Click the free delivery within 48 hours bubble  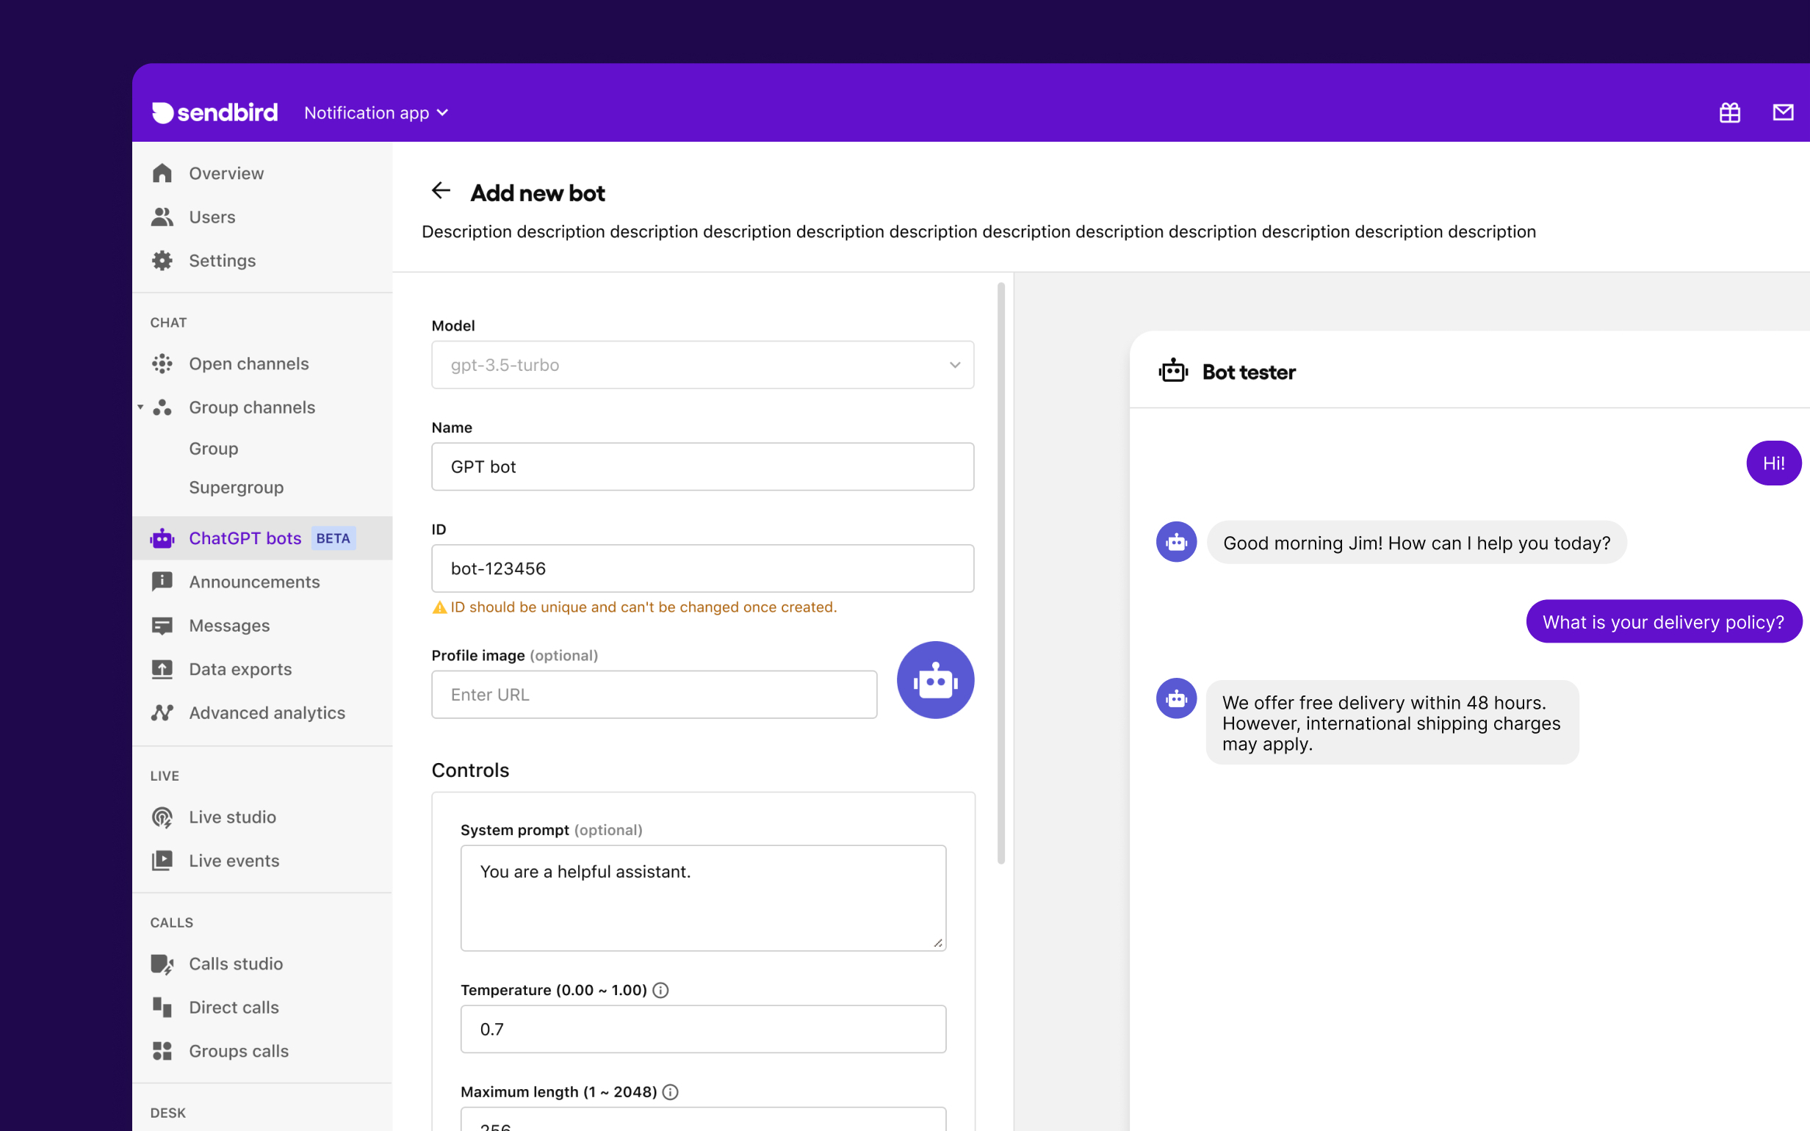[x=1392, y=723]
